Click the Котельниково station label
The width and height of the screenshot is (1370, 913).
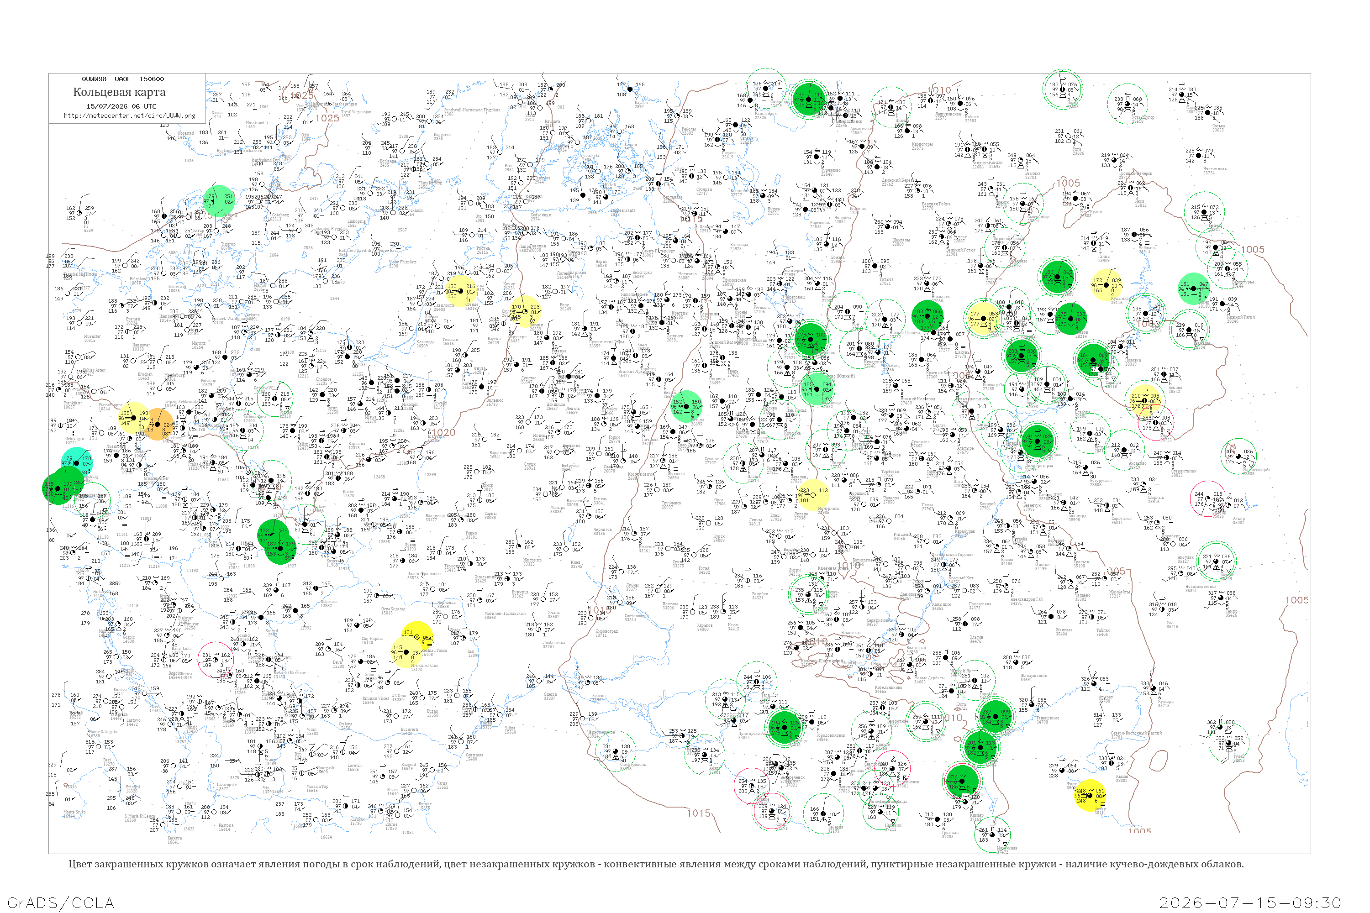click(890, 687)
